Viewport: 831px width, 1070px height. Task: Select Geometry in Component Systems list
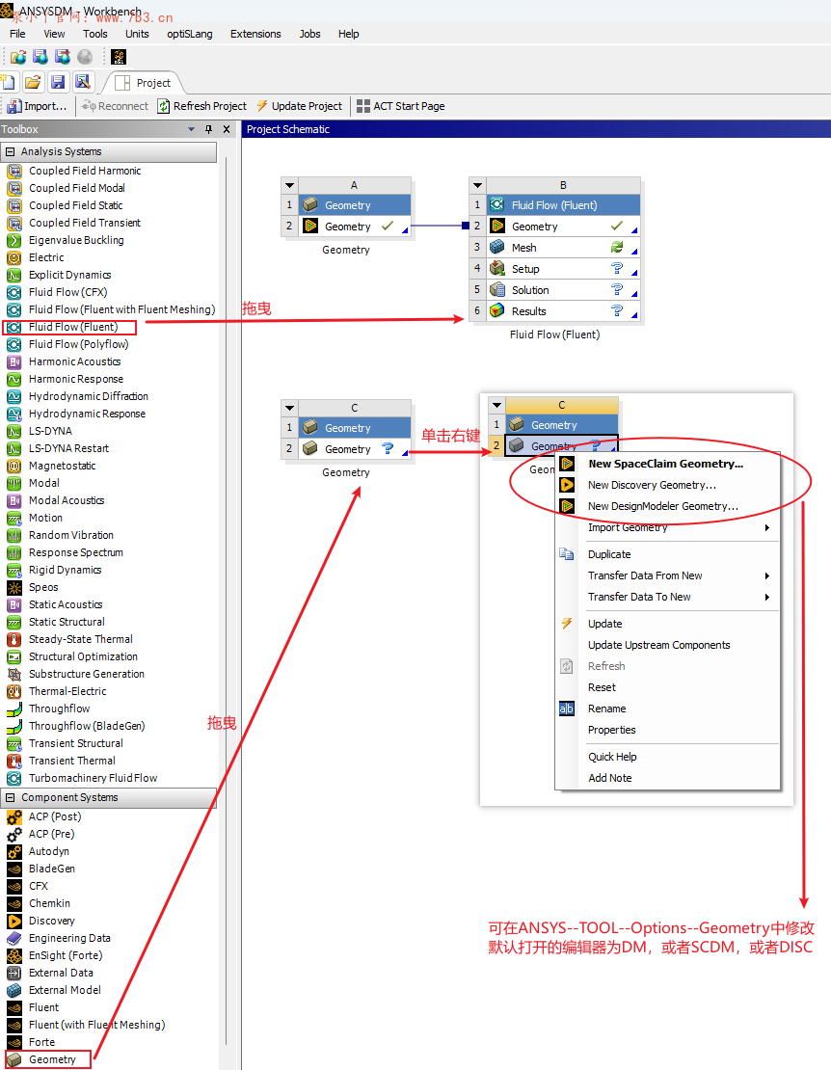pos(46,1058)
